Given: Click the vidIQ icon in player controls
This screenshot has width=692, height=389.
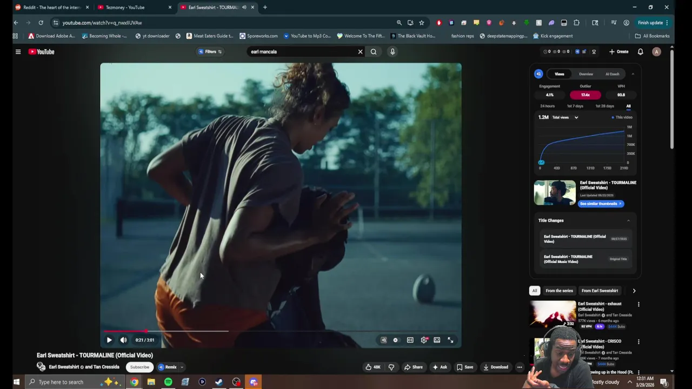Looking at the screenshot, I should click(384, 340).
